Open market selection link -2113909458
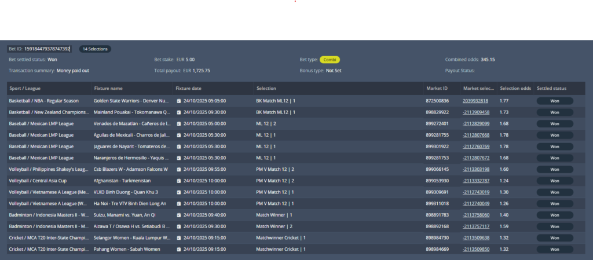 pyautogui.click(x=475, y=112)
